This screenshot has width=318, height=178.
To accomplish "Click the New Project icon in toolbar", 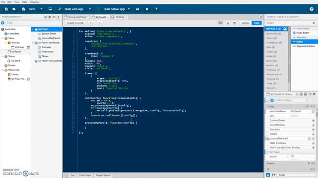I will coord(6,9).
